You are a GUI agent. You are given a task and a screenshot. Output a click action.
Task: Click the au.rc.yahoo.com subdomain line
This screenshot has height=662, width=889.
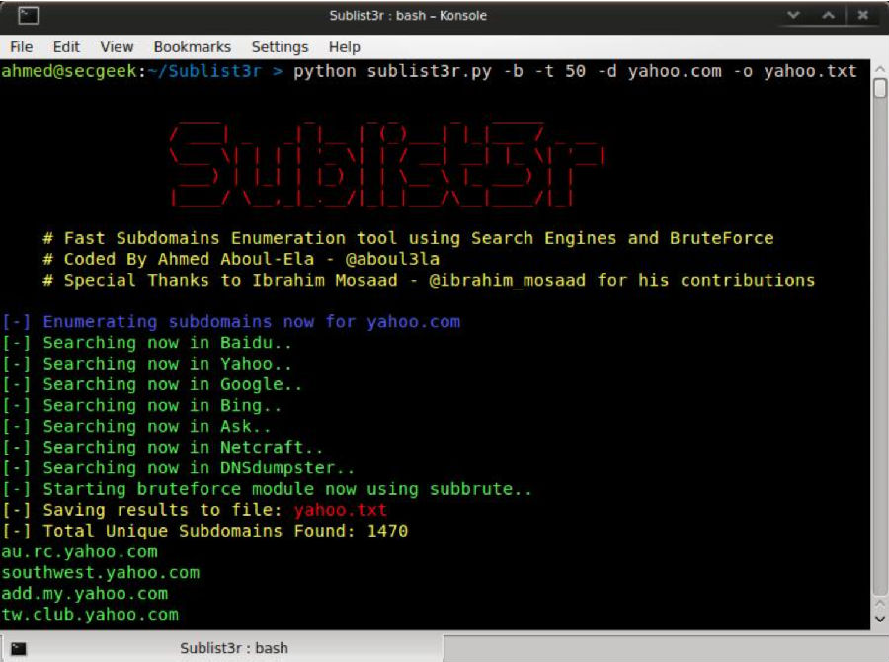pyautogui.click(x=79, y=551)
